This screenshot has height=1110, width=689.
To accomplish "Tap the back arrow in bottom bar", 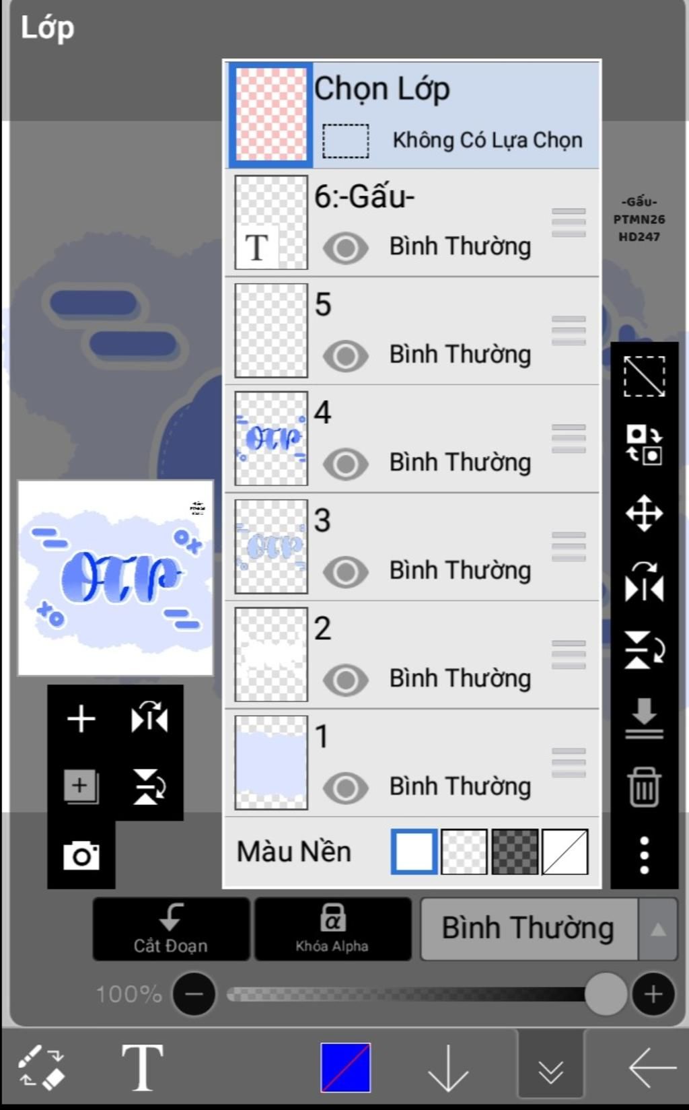I will point(651,1067).
